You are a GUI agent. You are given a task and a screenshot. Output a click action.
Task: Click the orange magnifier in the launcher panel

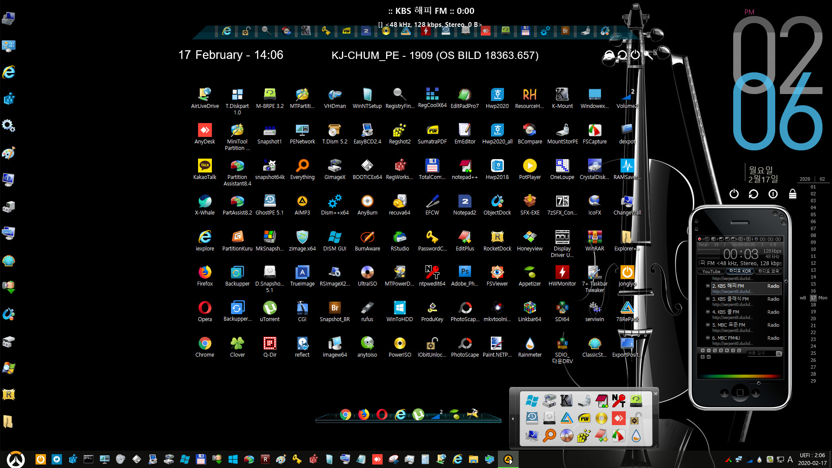[x=549, y=435]
